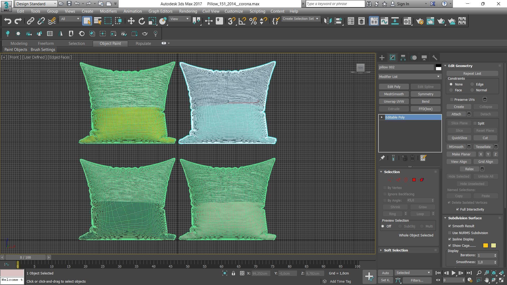Toggle the Angle Snap tool
The width and height of the screenshot is (507, 285).
[242, 21]
